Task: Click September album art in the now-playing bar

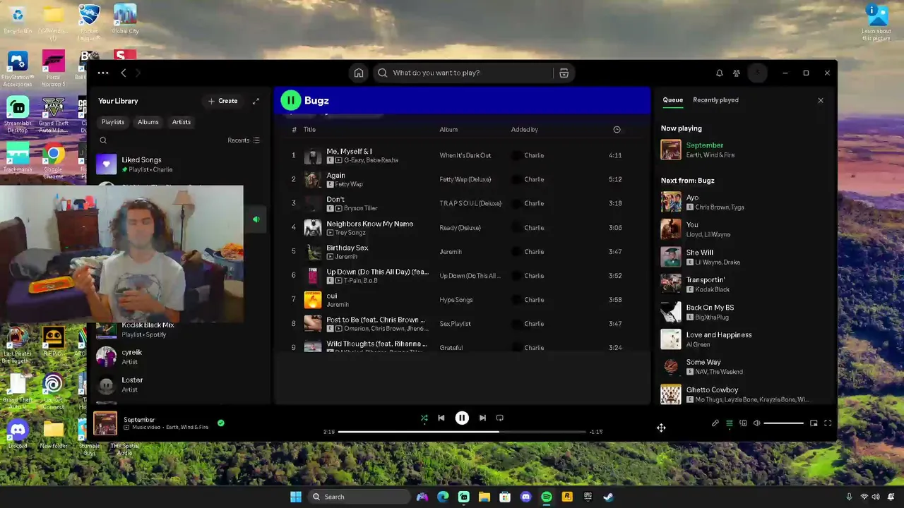Action: tap(105, 423)
